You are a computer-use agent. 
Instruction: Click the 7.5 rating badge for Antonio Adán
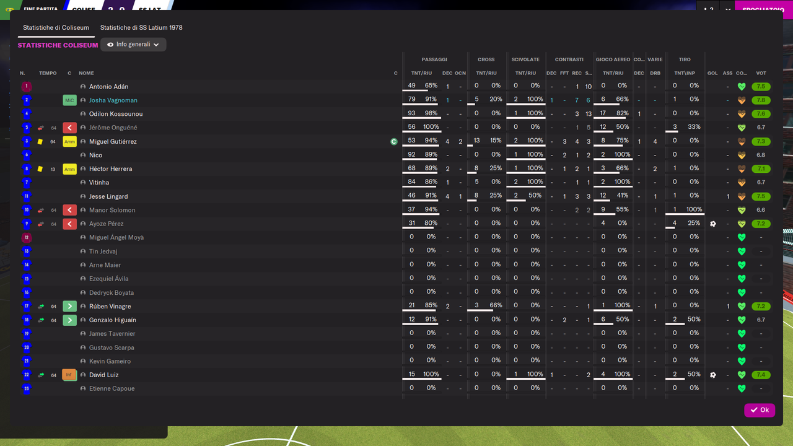(761, 87)
